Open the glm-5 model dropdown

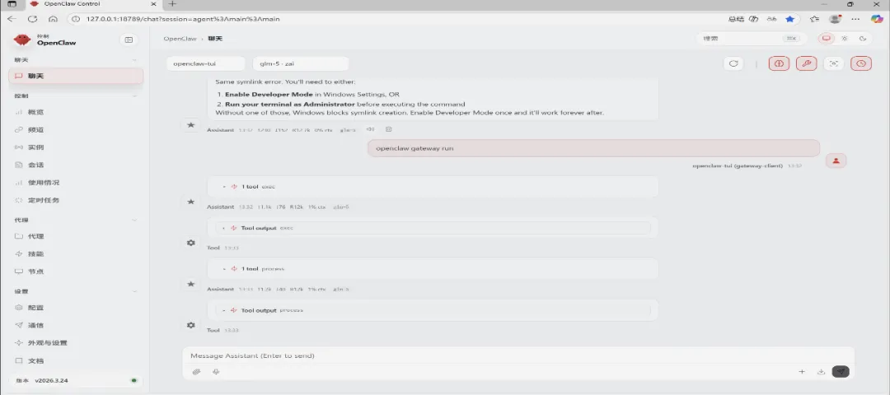[x=301, y=63]
